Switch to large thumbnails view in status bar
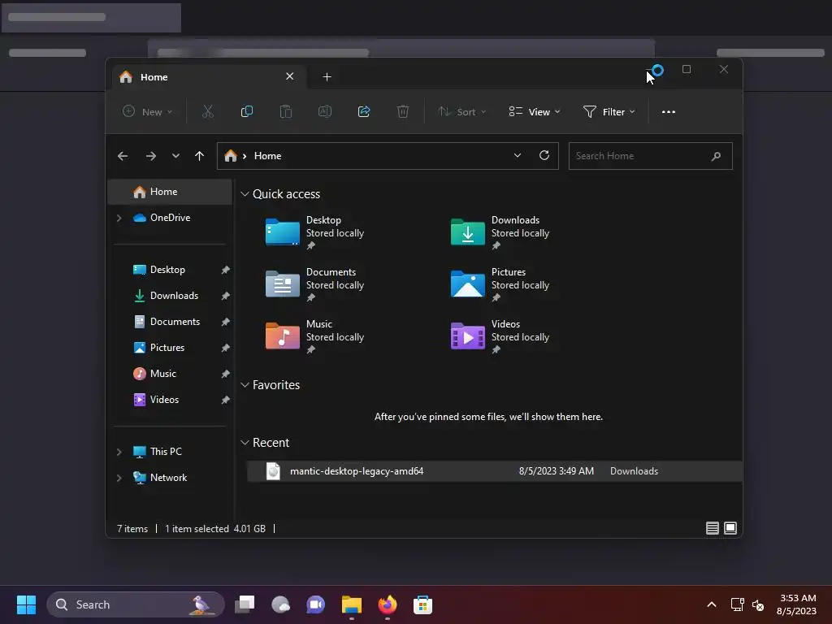Screen dimensions: 832x624 pos(730,528)
